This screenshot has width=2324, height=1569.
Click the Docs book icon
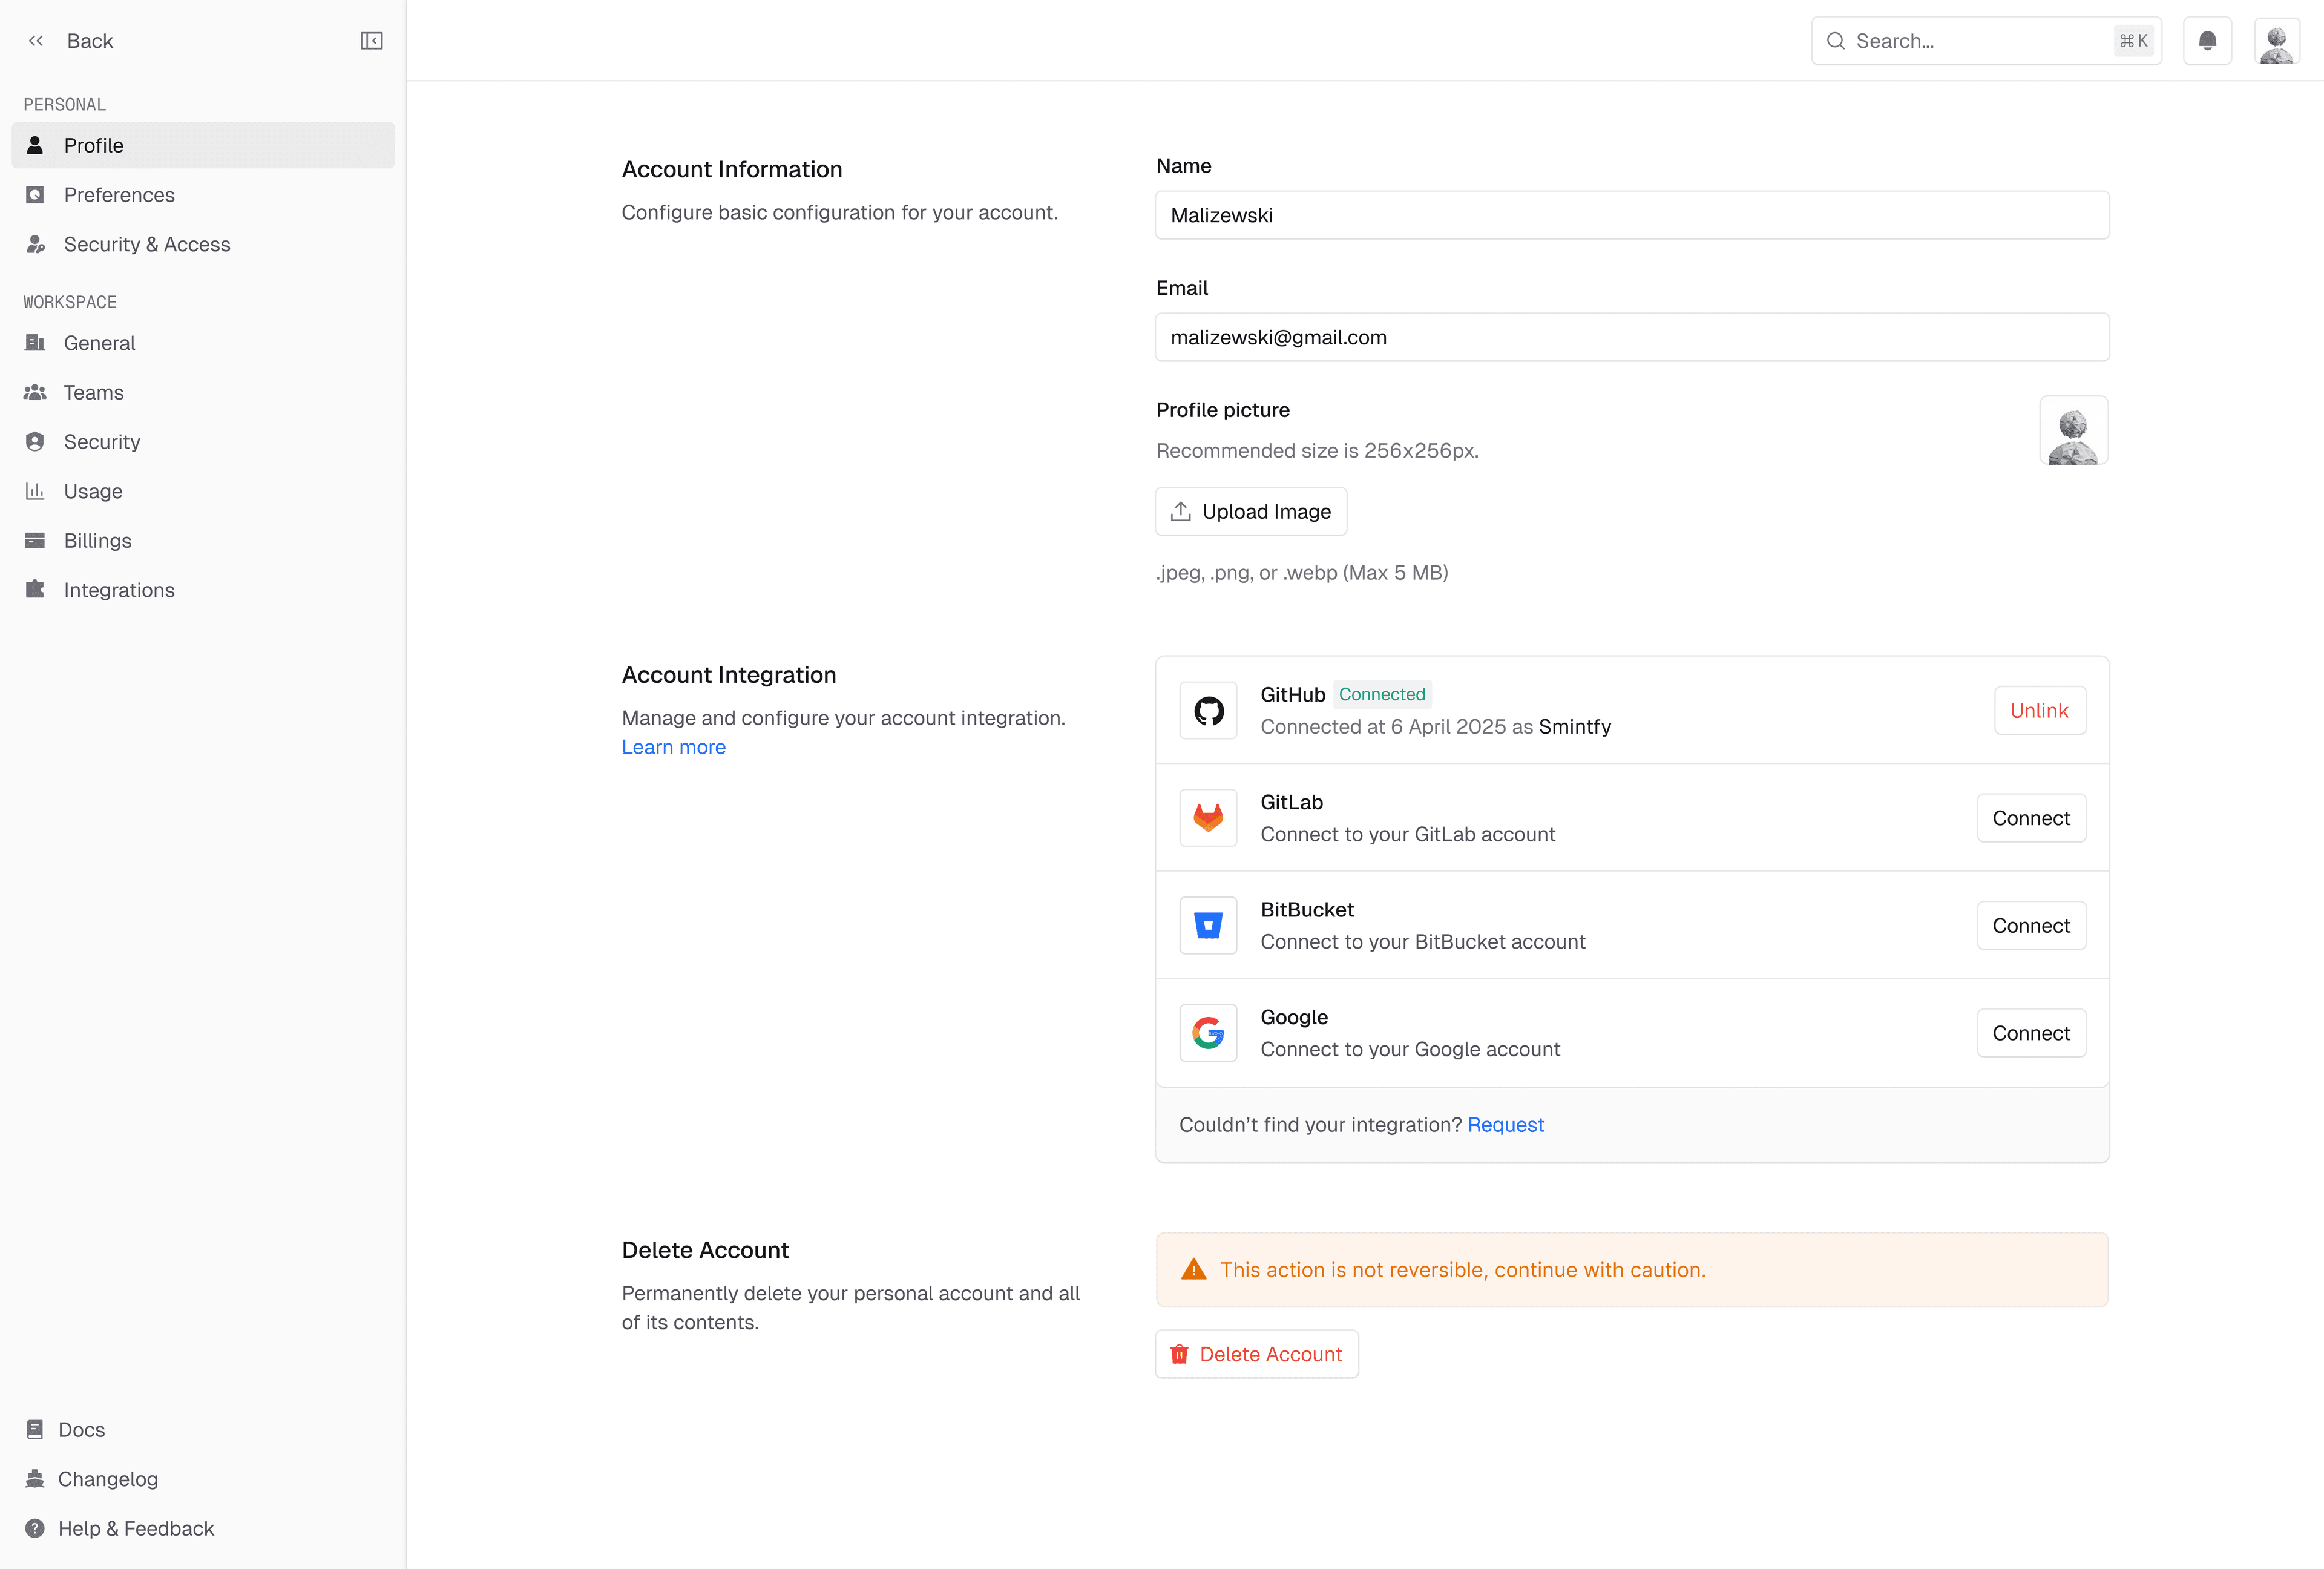coord(35,1430)
